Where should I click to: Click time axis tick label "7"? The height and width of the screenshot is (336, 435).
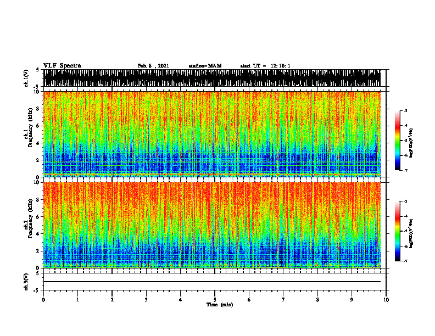tap(283, 300)
